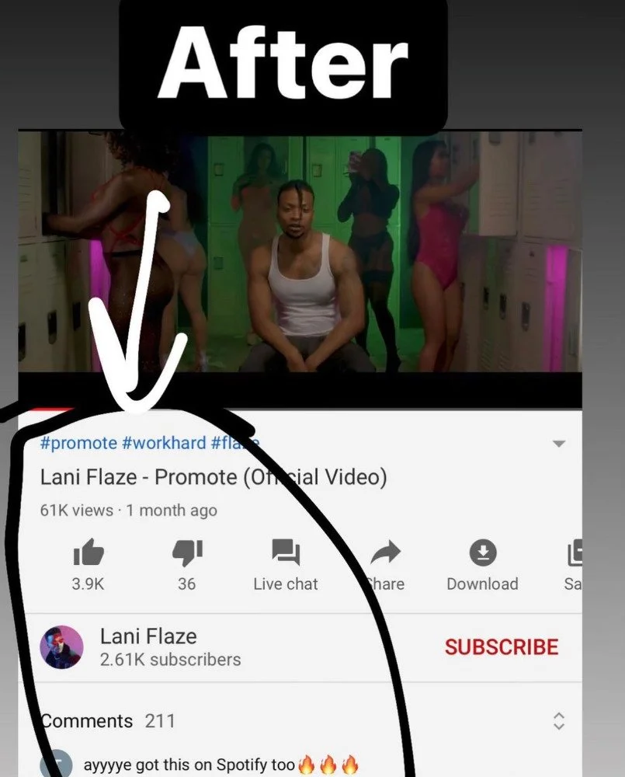Image resolution: width=625 pixels, height=777 pixels.
Task: Open the #workhard hashtag link
Action: (163, 443)
